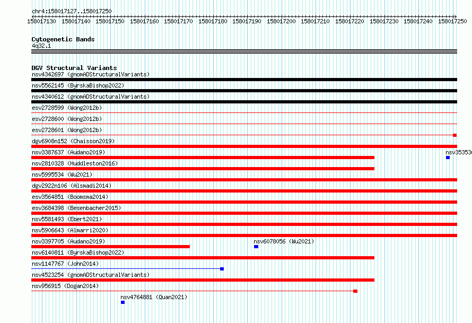Click ruler position 158017200
The width and height of the screenshot is (472, 323).
pos(281,21)
